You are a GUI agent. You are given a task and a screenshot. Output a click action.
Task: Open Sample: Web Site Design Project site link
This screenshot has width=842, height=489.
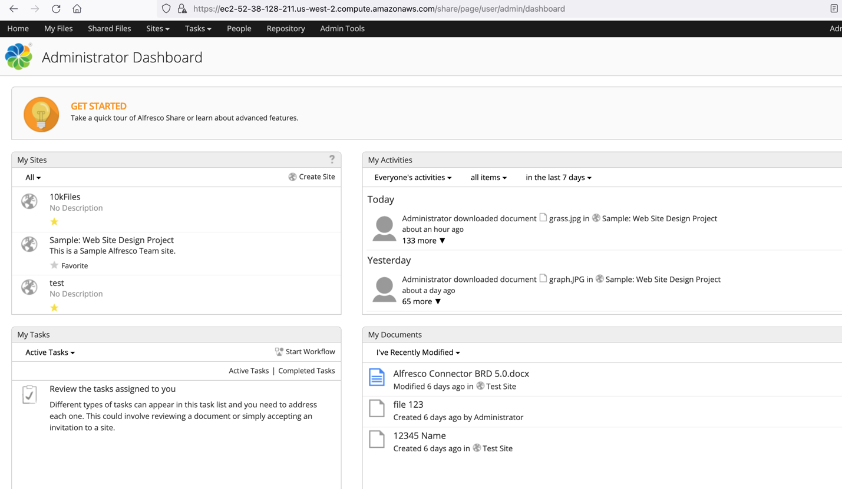(x=111, y=240)
